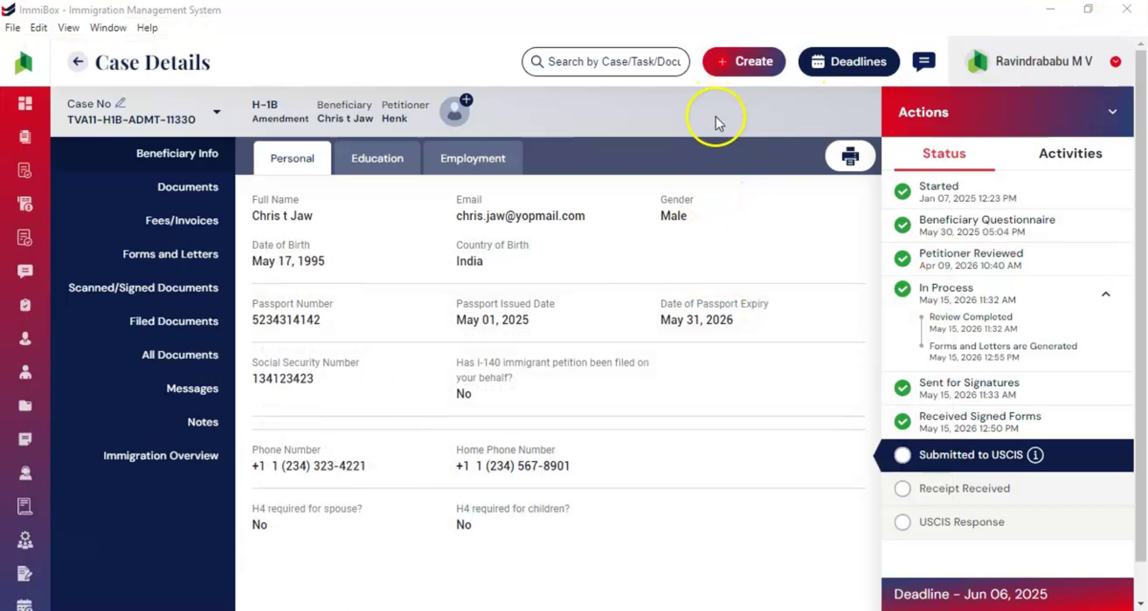
Task: Click the pencil icon next to Case No
Action: [121, 103]
